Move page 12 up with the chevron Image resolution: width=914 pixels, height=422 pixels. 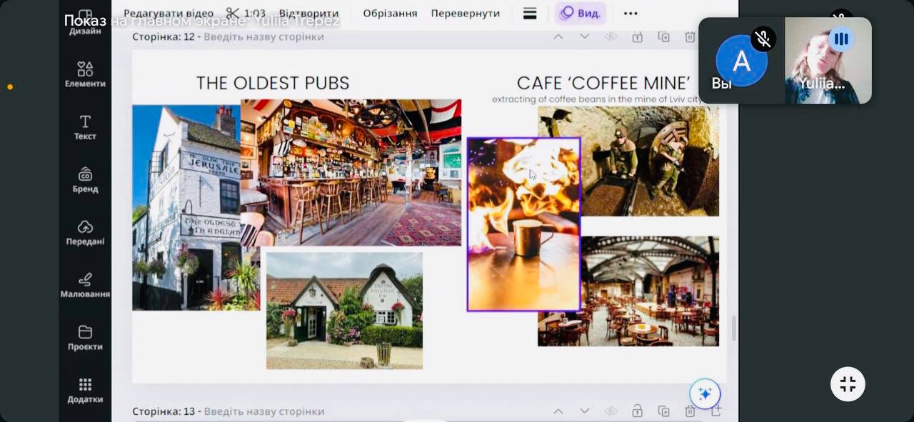coord(558,36)
